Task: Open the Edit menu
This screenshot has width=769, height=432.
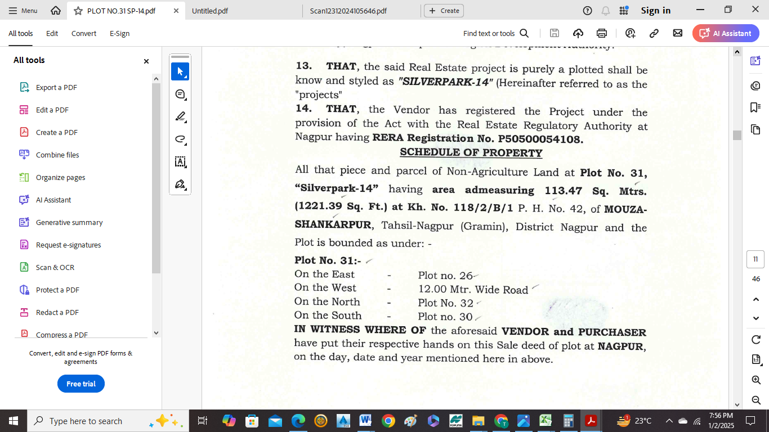Action: 52,34
